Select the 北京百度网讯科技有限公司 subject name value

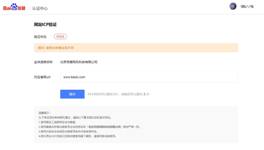(79, 62)
